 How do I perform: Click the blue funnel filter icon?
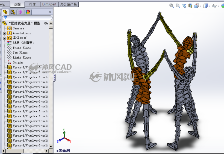pos(5,18)
